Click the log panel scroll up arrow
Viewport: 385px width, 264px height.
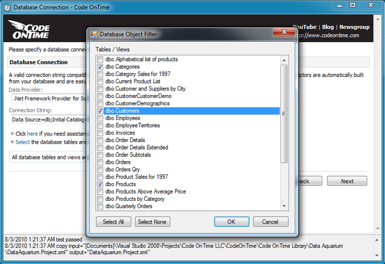pyautogui.click(x=377, y=240)
